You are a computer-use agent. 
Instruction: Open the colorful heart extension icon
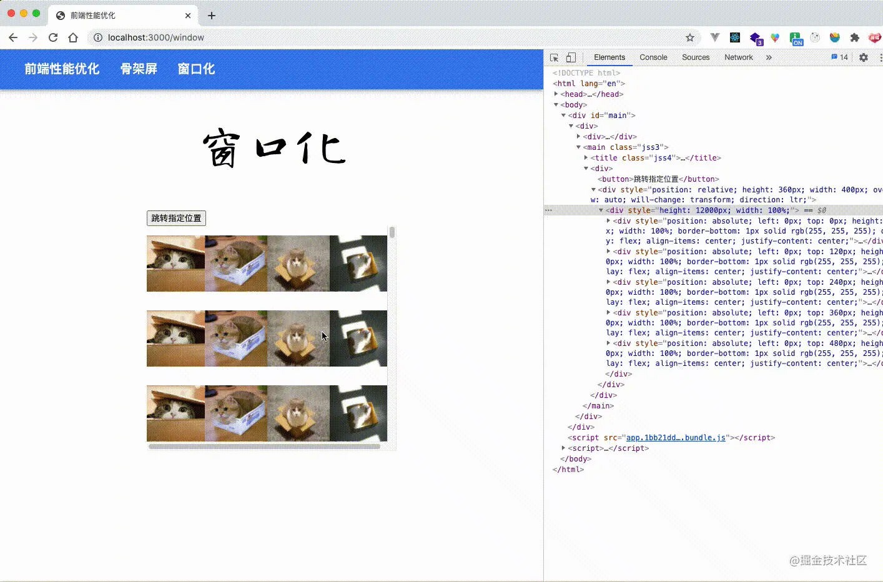[775, 37]
